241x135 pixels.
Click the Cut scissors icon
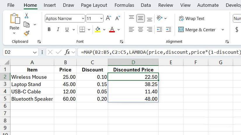[x=26, y=16]
